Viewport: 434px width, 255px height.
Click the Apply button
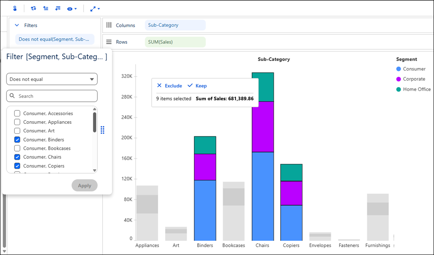pyautogui.click(x=84, y=186)
